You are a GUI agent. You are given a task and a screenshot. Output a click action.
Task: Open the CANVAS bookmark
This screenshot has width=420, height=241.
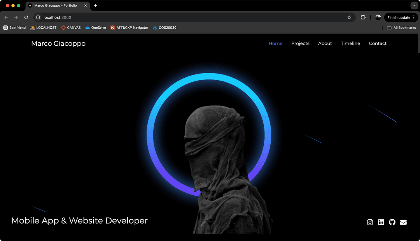pos(71,28)
